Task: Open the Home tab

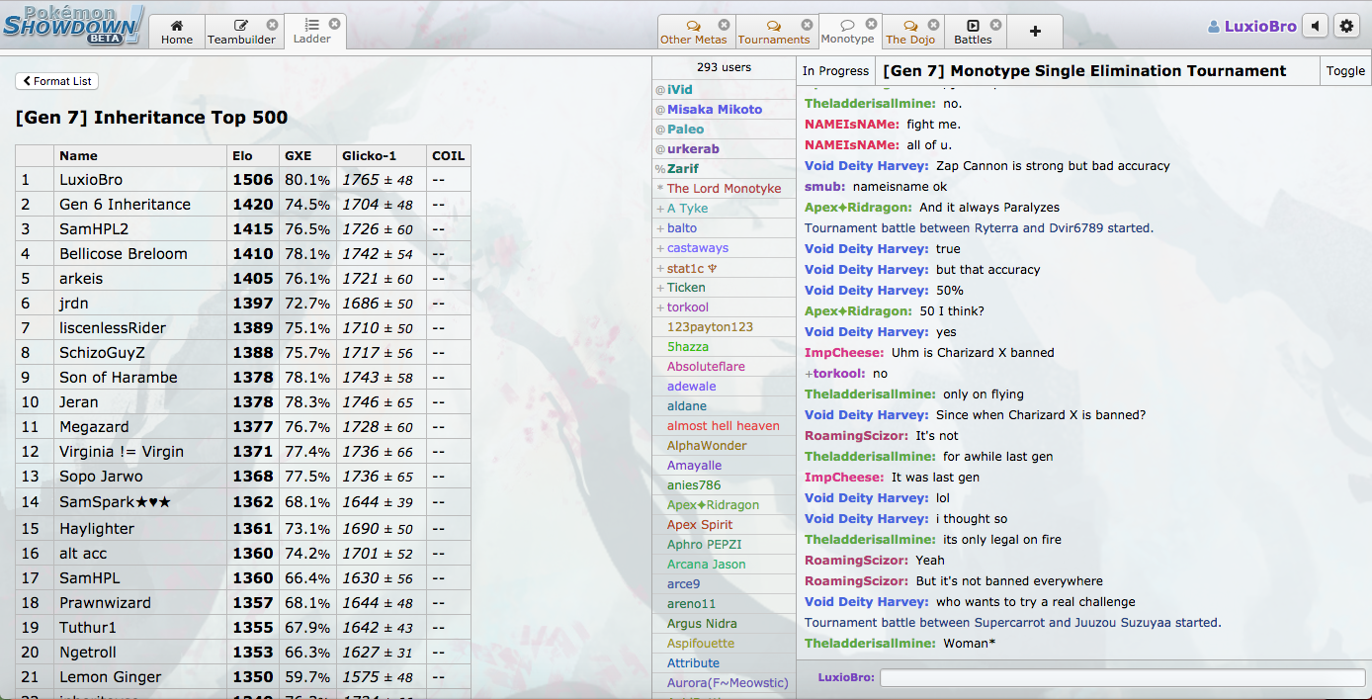Action: coord(177,32)
